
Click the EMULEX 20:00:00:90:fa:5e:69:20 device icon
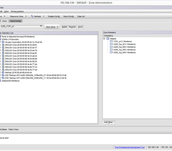coord(3,62)
